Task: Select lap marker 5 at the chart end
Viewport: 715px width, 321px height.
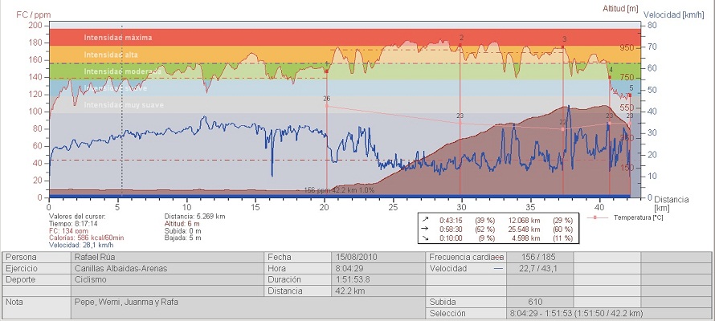Action: (x=630, y=95)
